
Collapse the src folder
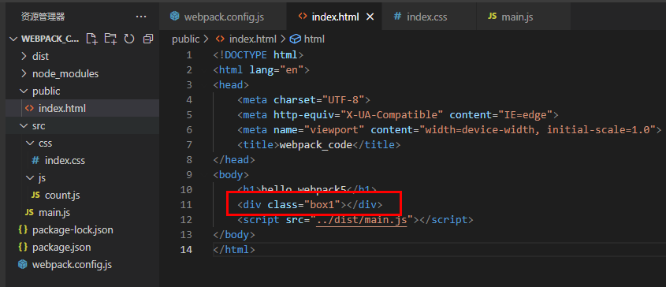(24, 126)
